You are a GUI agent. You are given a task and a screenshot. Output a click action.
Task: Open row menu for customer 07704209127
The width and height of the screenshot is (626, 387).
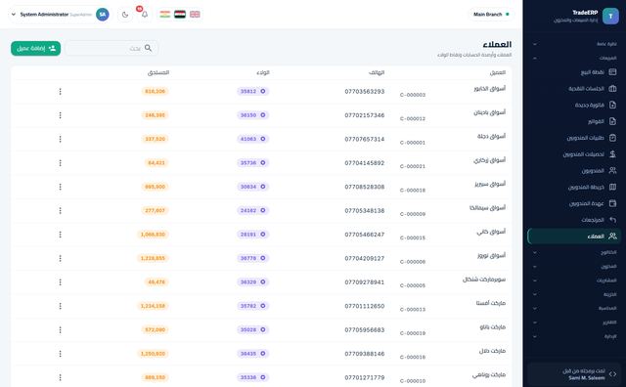coord(61,258)
